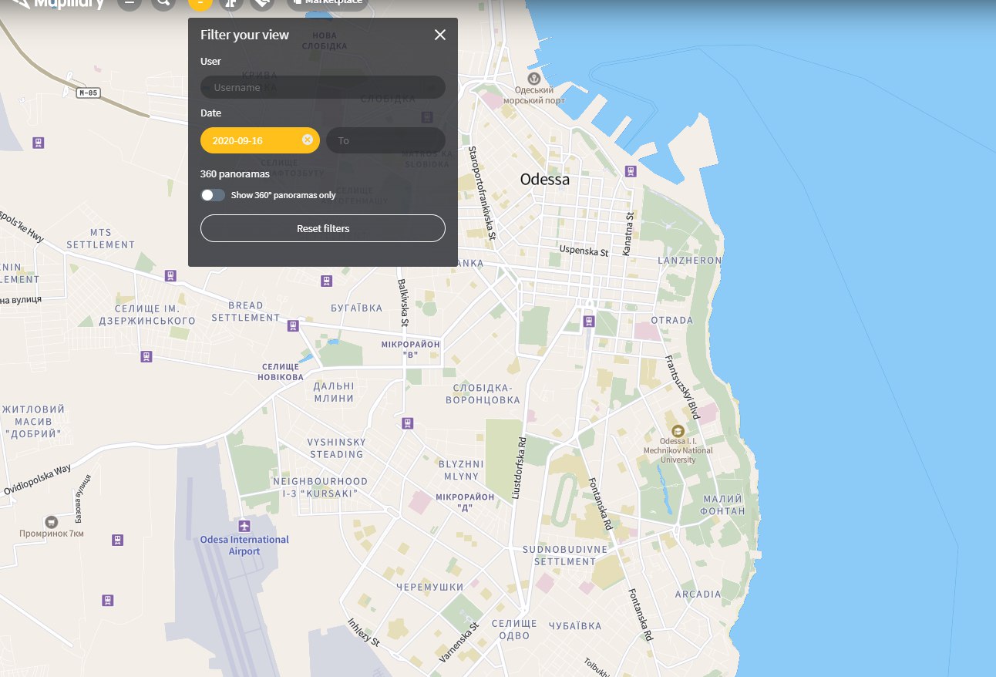Click the ЧУБАЇВКА label
The height and width of the screenshot is (677, 996).
[575, 625]
